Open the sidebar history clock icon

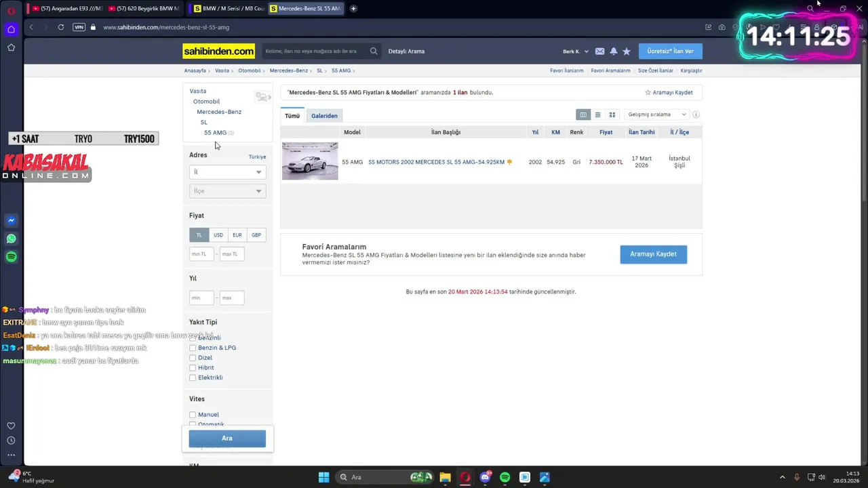click(11, 441)
